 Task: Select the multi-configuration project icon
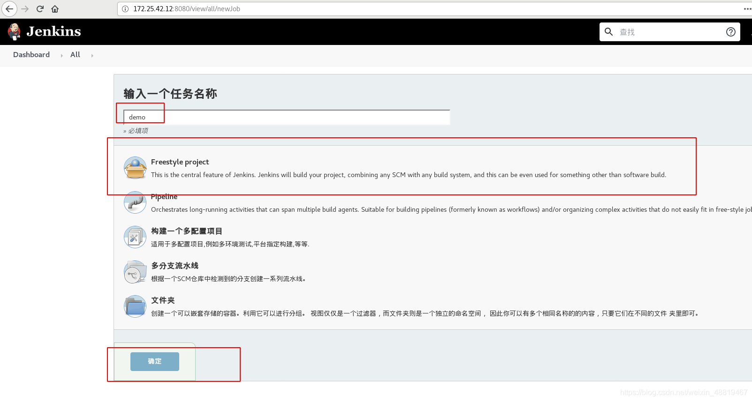(135, 237)
